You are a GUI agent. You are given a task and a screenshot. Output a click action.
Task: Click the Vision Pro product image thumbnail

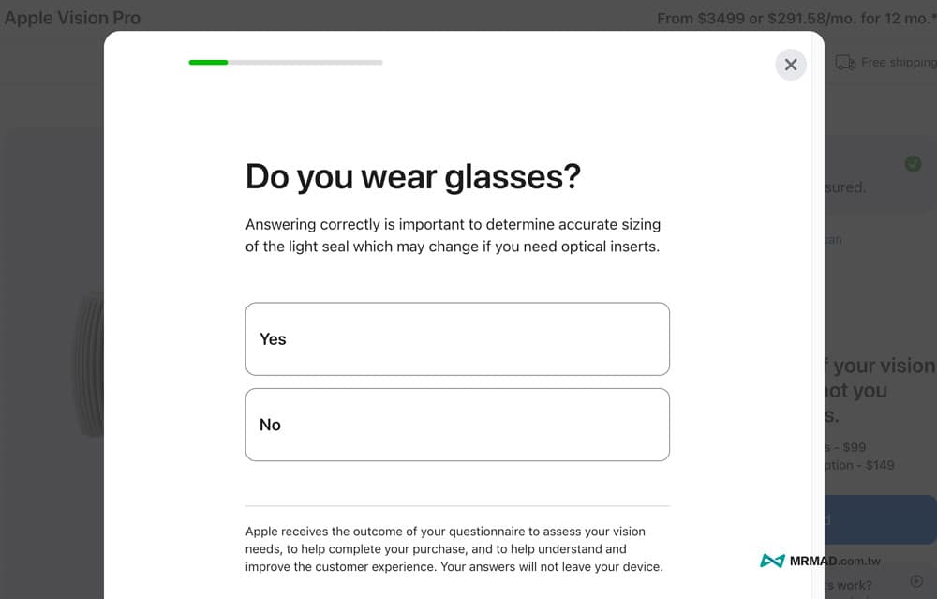(91, 367)
